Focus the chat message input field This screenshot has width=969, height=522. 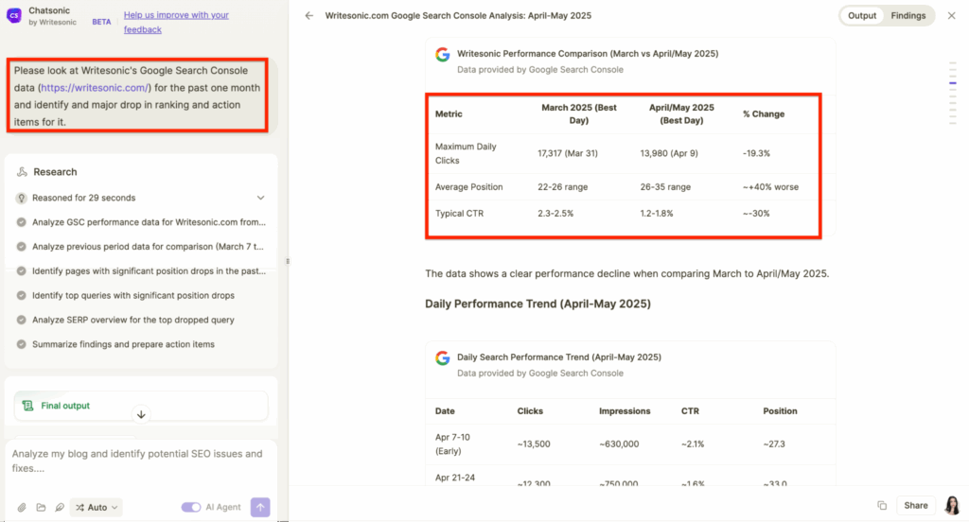pyautogui.click(x=141, y=461)
